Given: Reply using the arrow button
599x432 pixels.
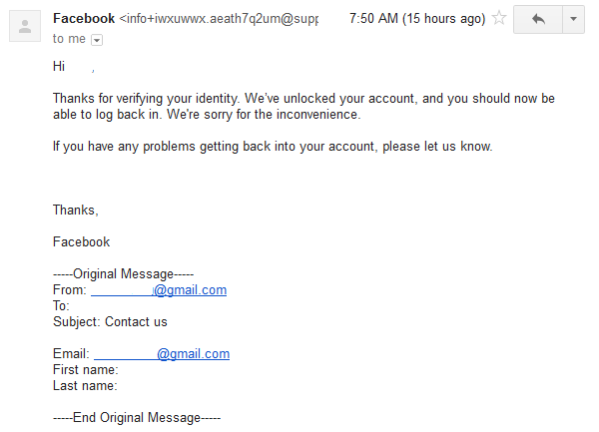Looking at the screenshot, I should pyautogui.click(x=538, y=19).
